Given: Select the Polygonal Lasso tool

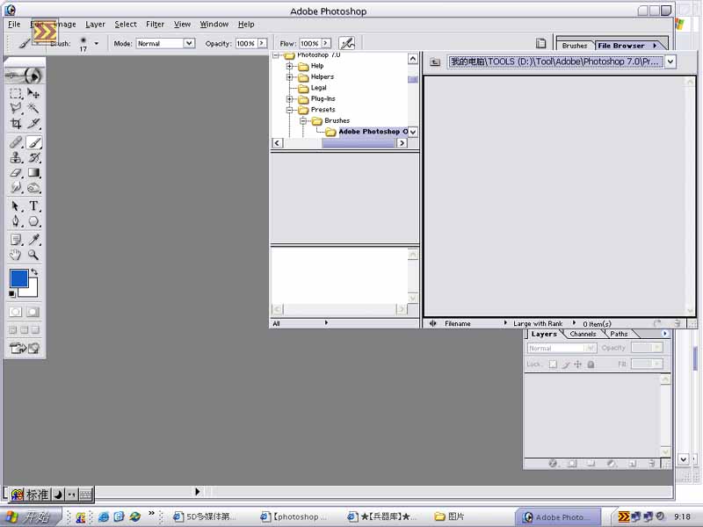Looking at the screenshot, I should (16, 108).
